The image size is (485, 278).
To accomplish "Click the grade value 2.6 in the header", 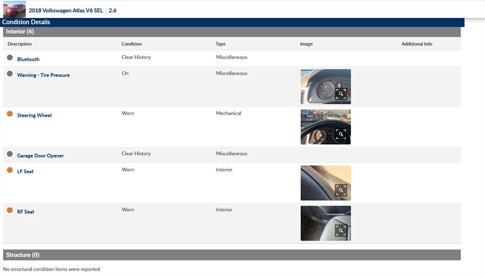I will [x=113, y=10].
